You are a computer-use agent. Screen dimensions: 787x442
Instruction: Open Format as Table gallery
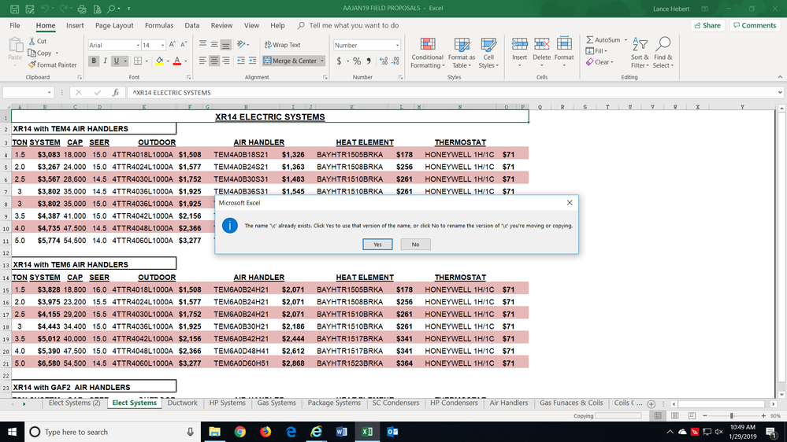click(462, 53)
